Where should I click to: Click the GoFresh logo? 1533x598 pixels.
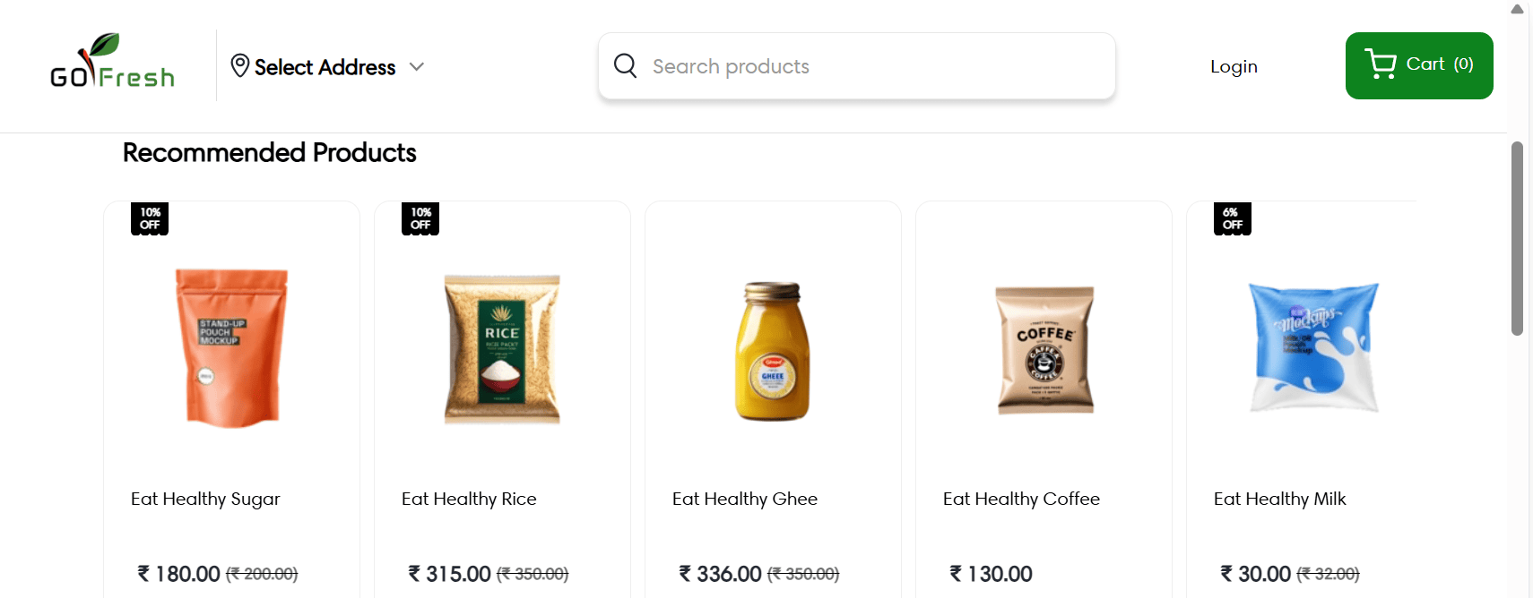pos(111,65)
